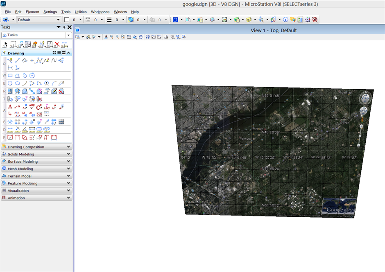Screen dimensions: 385x272
Task: Click the red crossed-circle toolbar icon
Action: click(x=315, y=20)
